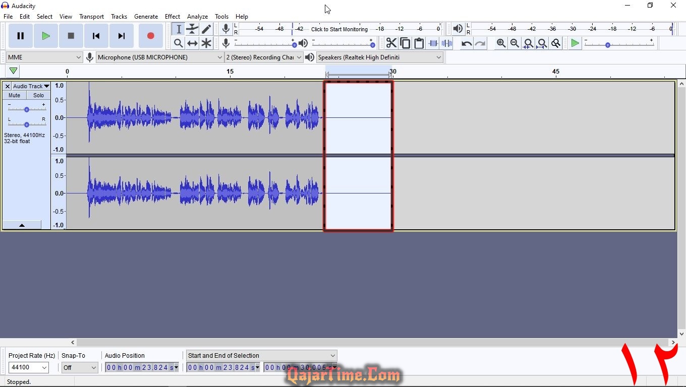Toggle the Pause button
The image size is (686, 387).
tap(21, 36)
